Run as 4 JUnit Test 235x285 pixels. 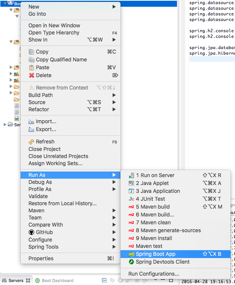coord(176,199)
